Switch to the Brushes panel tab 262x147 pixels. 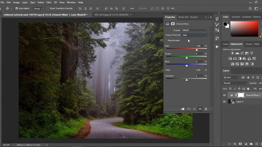(194, 17)
